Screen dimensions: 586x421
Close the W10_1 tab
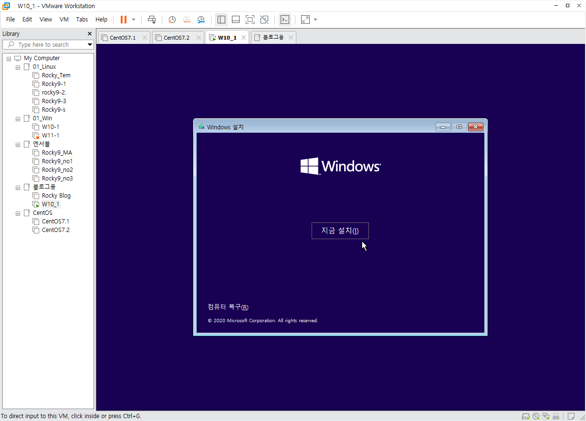[x=243, y=38]
